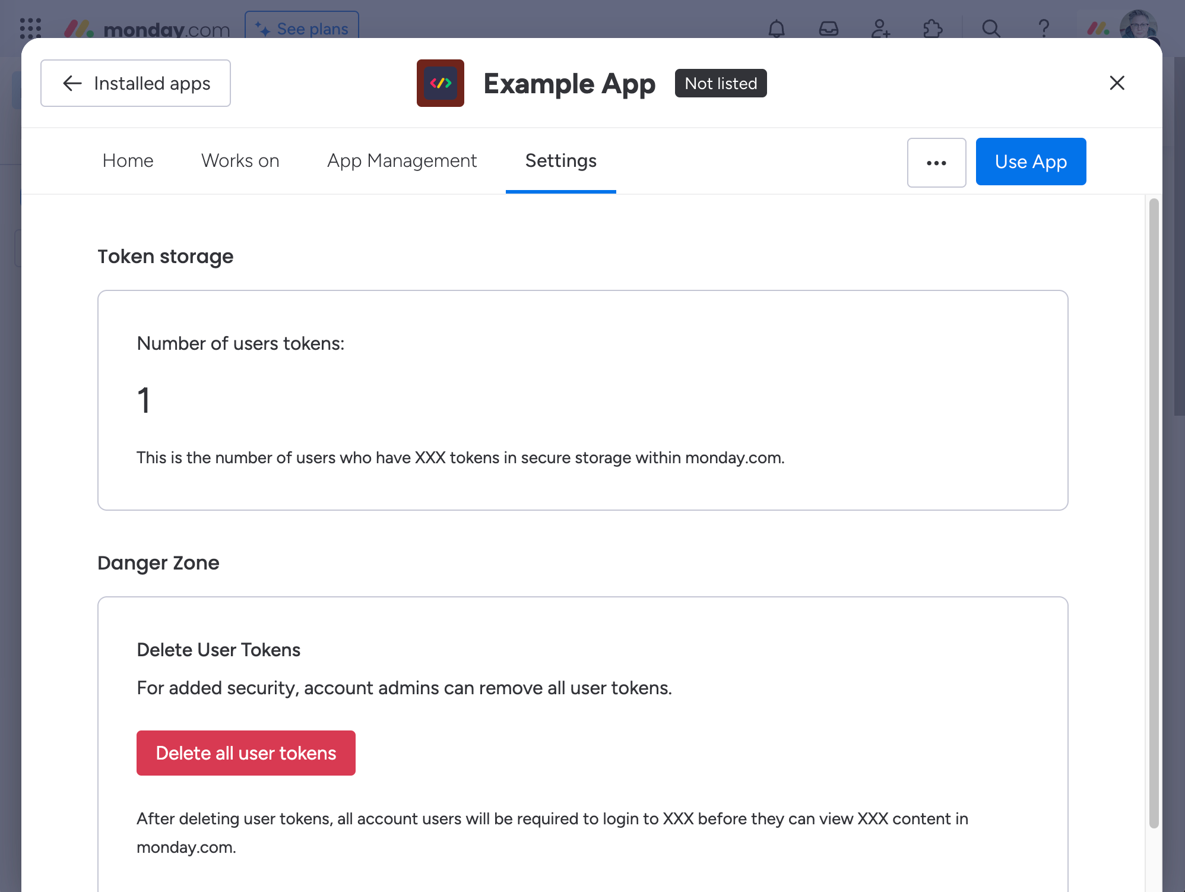Open the apps grid launcher icon
The width and height of the screenshot is (1185, 892).
[x=30, y=28]
